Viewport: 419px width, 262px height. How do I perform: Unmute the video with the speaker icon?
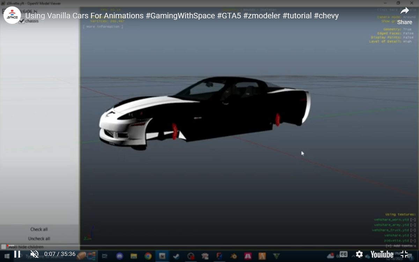click(34, 254)
